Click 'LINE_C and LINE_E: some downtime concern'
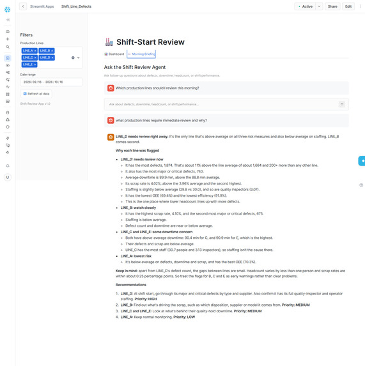Screen dimensions: 365x366 click(x=157, y=232)
